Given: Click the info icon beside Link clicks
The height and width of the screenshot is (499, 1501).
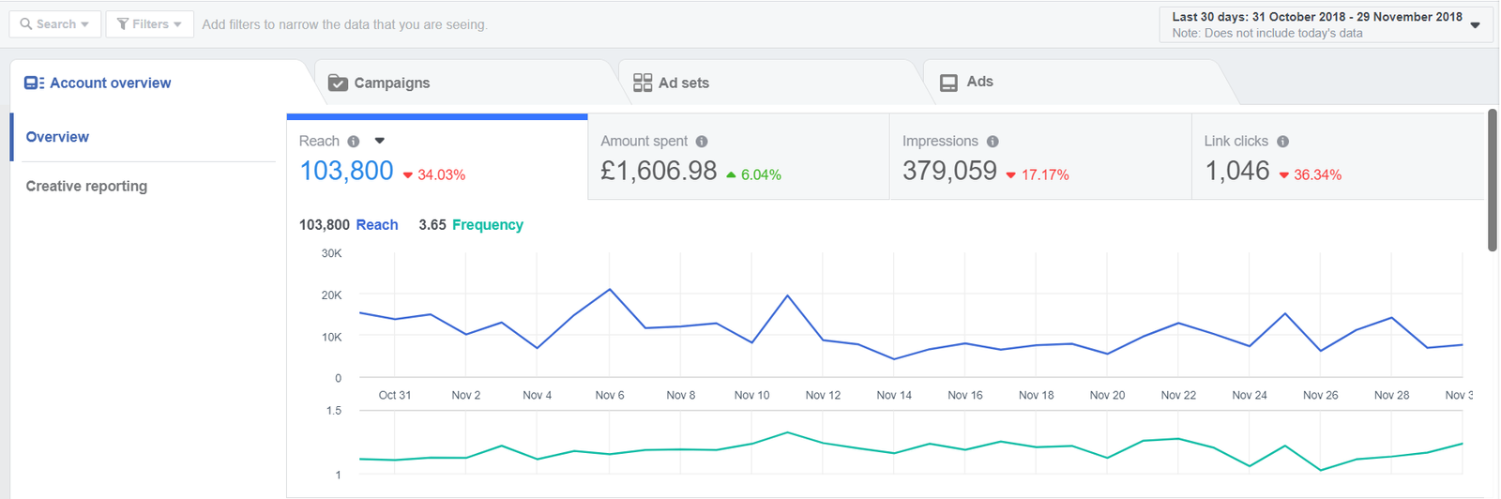Looking at the screenshot, I should pos(1282,142).
